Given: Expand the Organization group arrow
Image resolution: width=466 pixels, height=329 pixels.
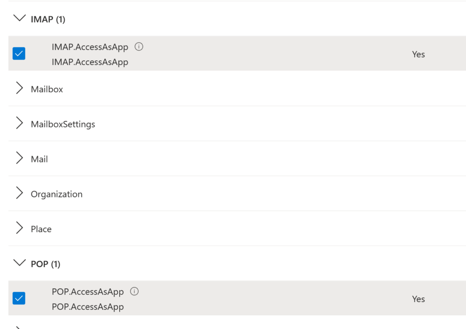Looking at the screenshot, I should (x=19, y=193).
